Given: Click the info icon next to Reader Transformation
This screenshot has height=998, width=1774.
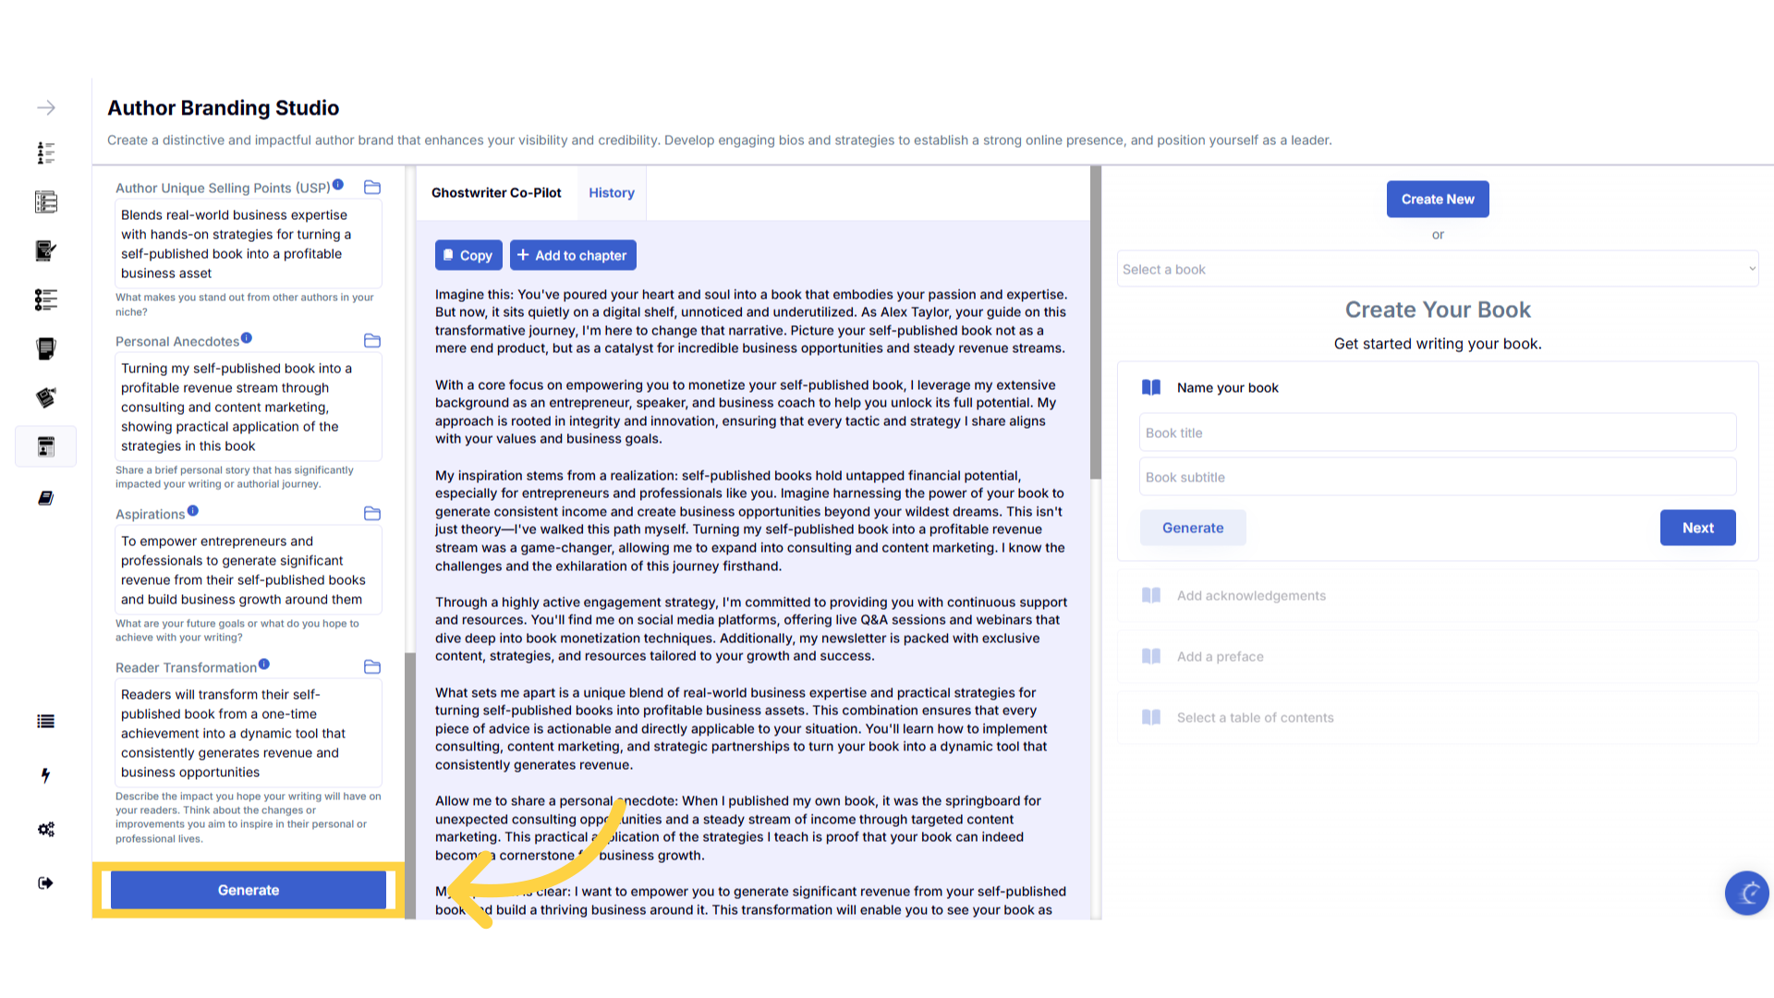Looking at the screenshot, I should [264, 664].
